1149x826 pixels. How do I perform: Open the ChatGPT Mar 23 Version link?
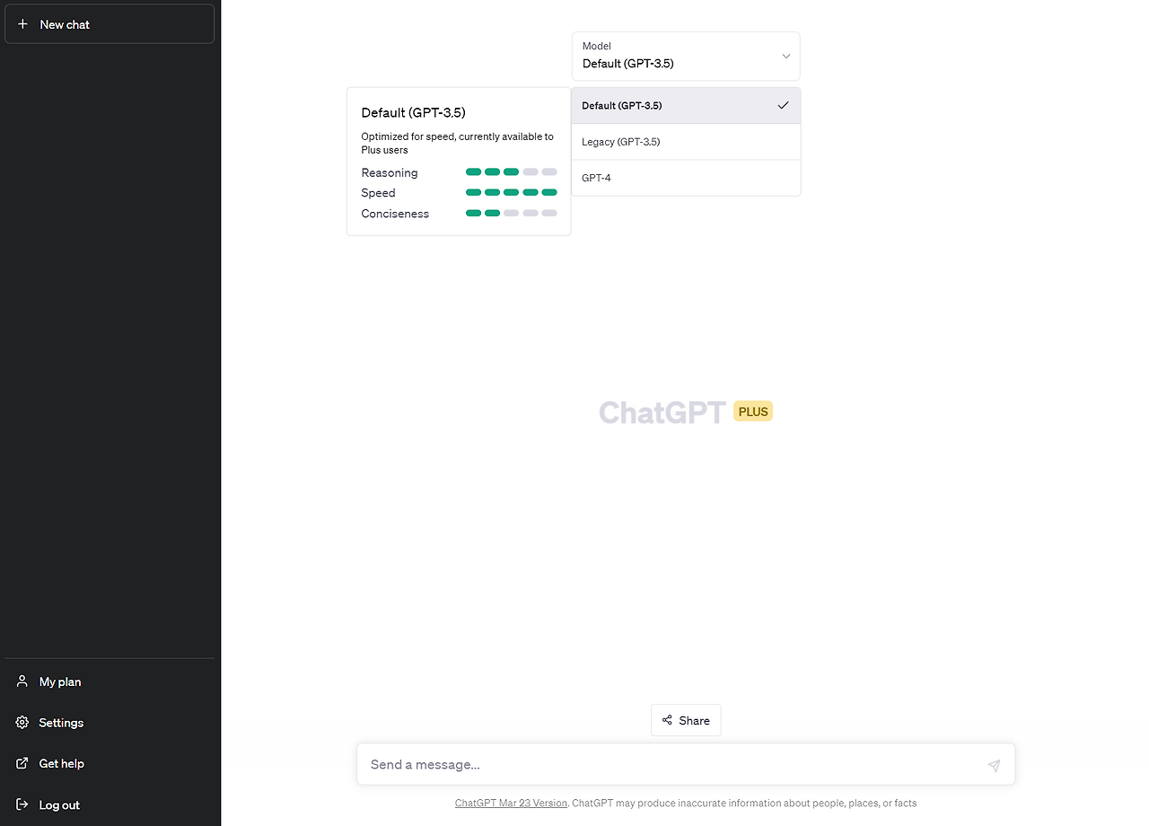click(x=510, y=803)
